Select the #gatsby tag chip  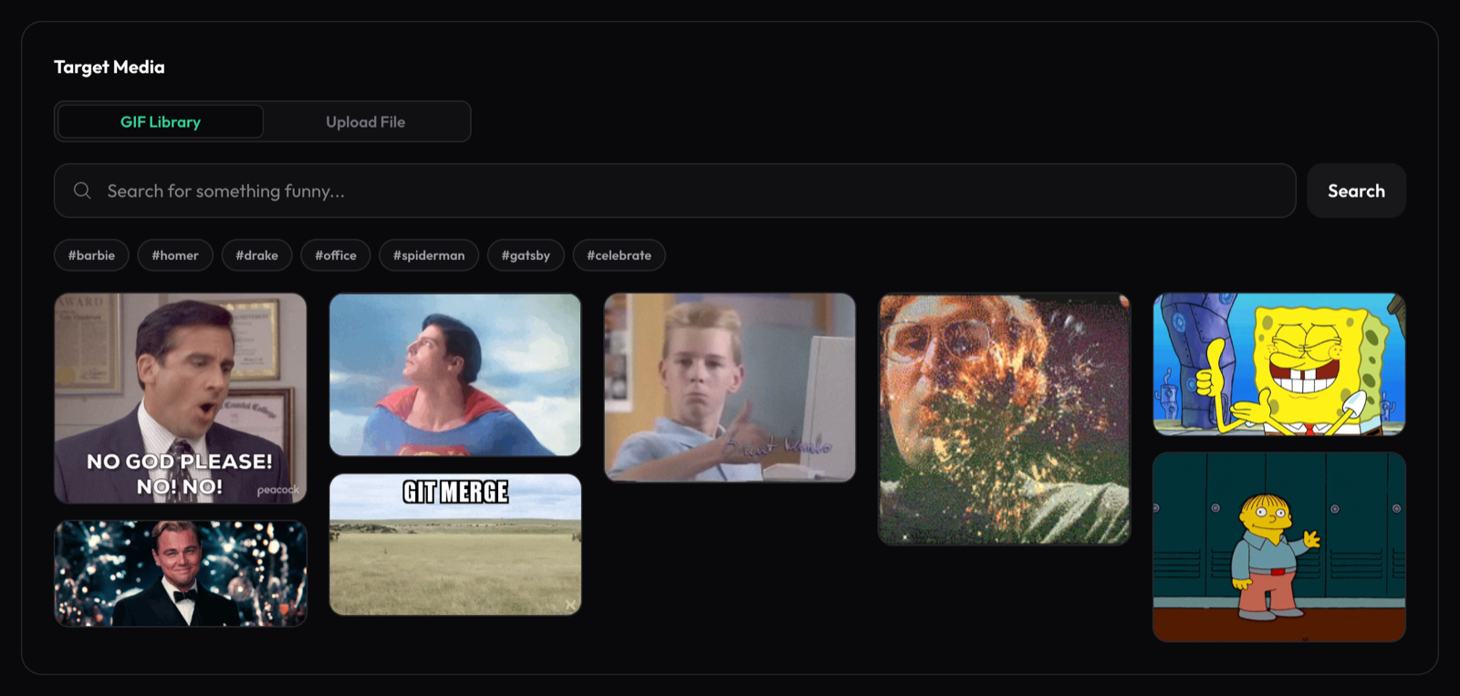[526, 255]
